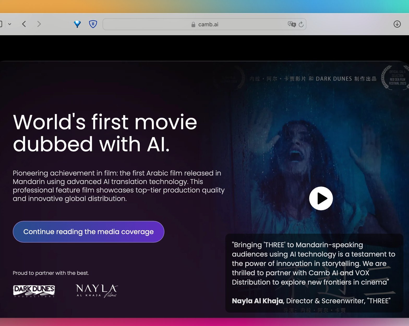Image resolution: width=409 pixels, height=326 pixels.
Task: Open the Nayla Al Khaja Films logo
Action: click(x=97, y=291)
